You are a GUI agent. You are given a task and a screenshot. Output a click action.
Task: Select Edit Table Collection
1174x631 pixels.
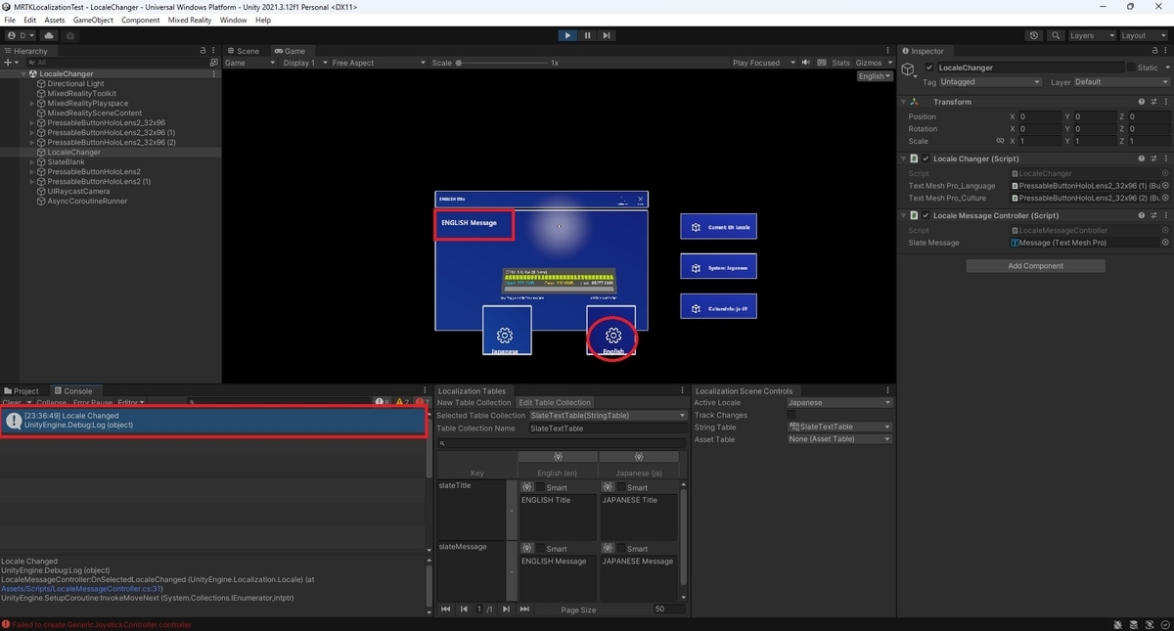[555, 401]
